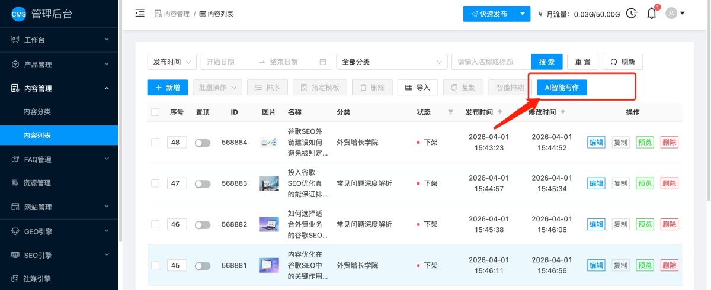The width and height of the screenshot is (711, 290).
Task: Expand the 快速发布 dropdown arrow
Action: (x=522, y=14)
